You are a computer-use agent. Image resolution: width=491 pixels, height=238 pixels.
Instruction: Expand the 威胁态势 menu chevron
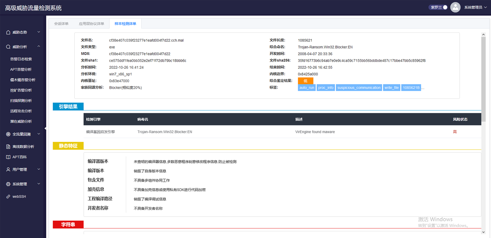point(39,32)
